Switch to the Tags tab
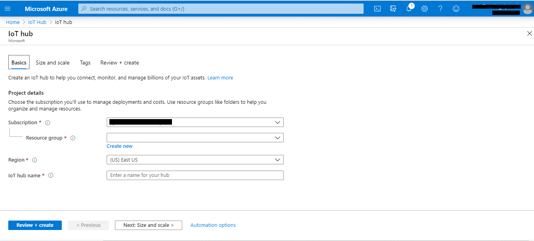The width and height of the screenshot is (534, 241). (x=85, y=63)
